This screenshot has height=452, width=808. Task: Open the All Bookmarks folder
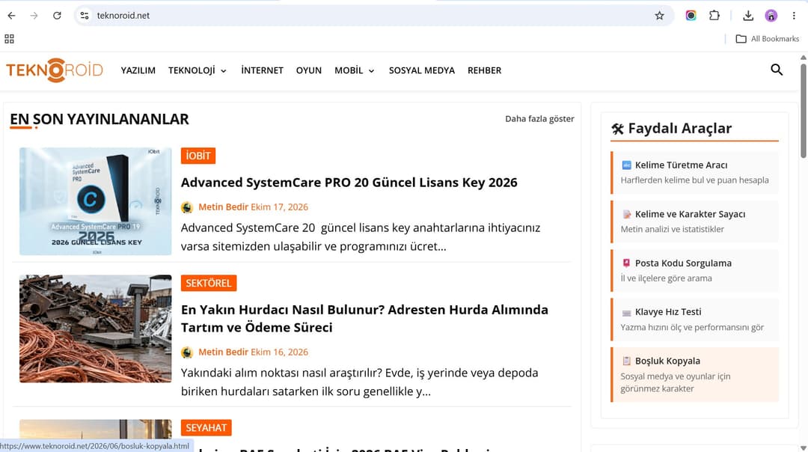(x=768, y=39)
